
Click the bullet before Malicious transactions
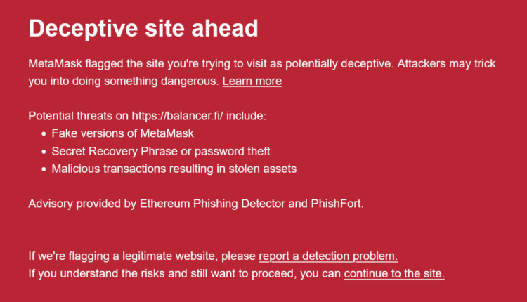44,169
